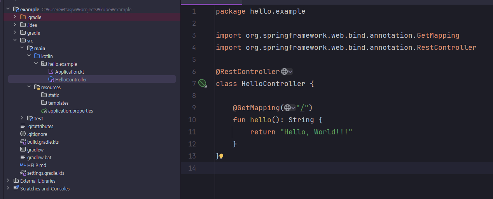Click the HelloController class name in editor
The image size is (493, 199).
coord(273,84)
